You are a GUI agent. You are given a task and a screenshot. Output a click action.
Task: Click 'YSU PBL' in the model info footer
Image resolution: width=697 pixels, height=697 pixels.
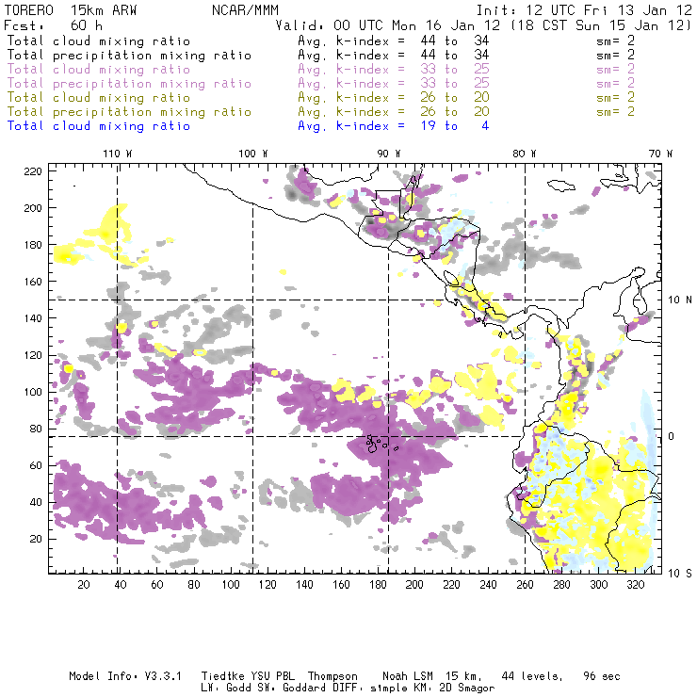272,676
